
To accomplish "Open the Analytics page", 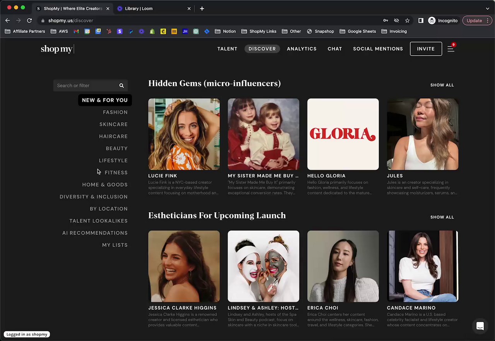I will [x=302, y=49].
